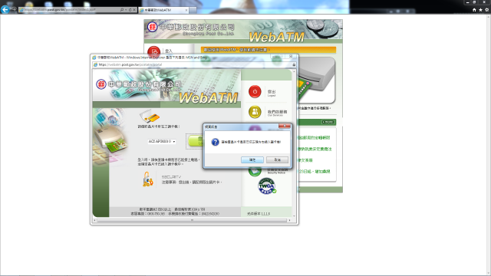Click the confirm button in the message dialog

pyautogui.click(x=252, y=159)
